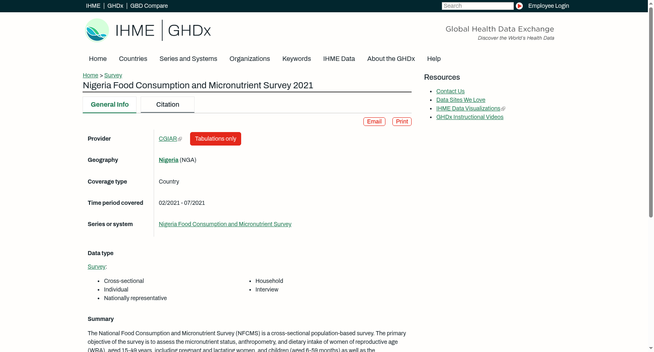654x352 pixels.
Task: Open Series and Systems menu item
Action: pos(188,59)
